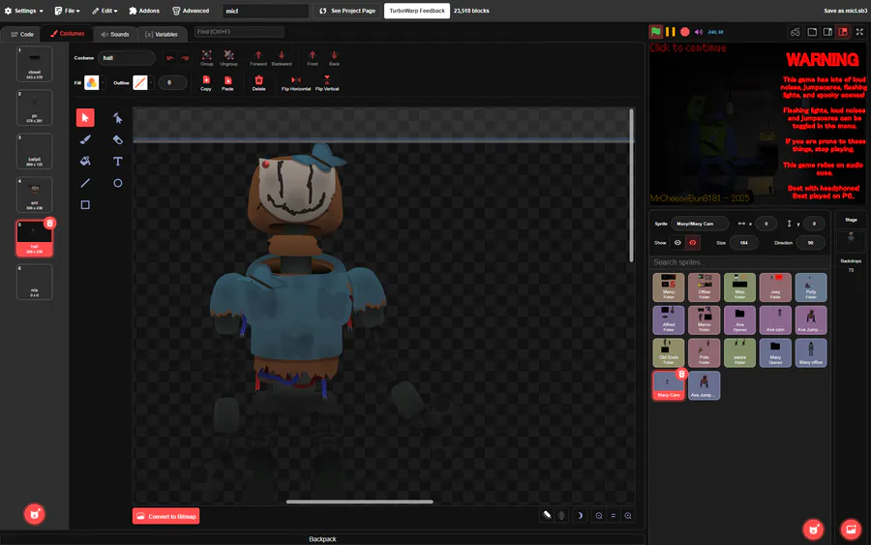Switch to the Sounds tab
871x545 pixels.
tap(115, 34)
